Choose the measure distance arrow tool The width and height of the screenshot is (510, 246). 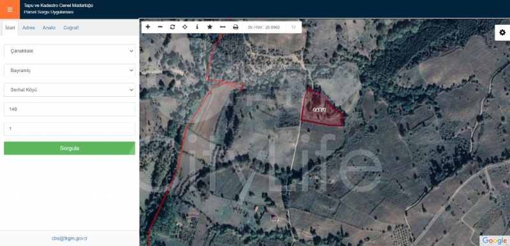coord(222,27)
